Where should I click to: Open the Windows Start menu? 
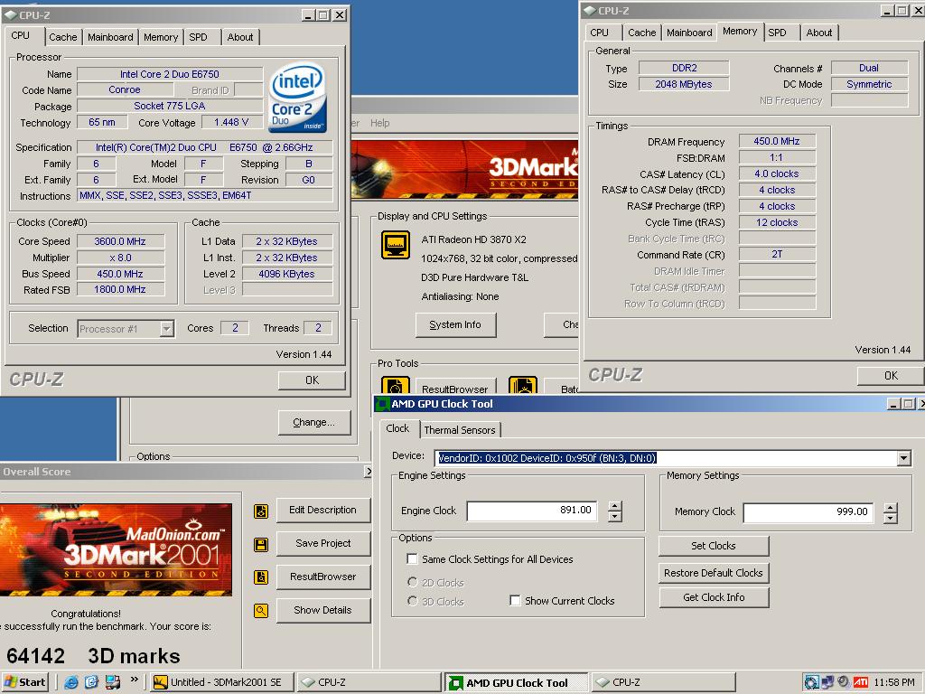(x=24, y=682)
